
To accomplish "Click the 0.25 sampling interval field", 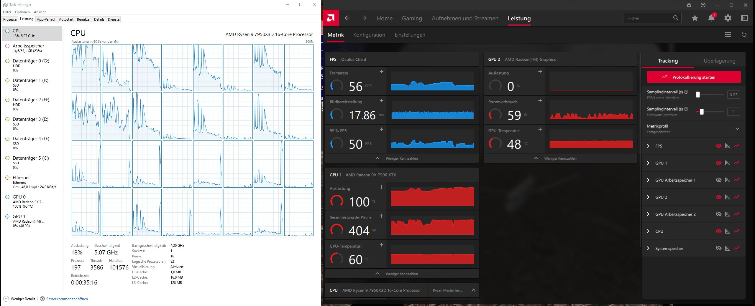I will [x=733, y=95].
